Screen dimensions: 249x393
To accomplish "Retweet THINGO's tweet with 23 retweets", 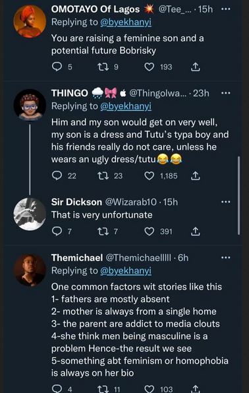I will coord(103,176).
